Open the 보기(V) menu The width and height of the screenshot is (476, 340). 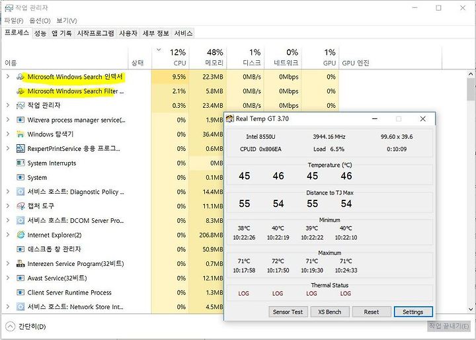click(67, 21)
